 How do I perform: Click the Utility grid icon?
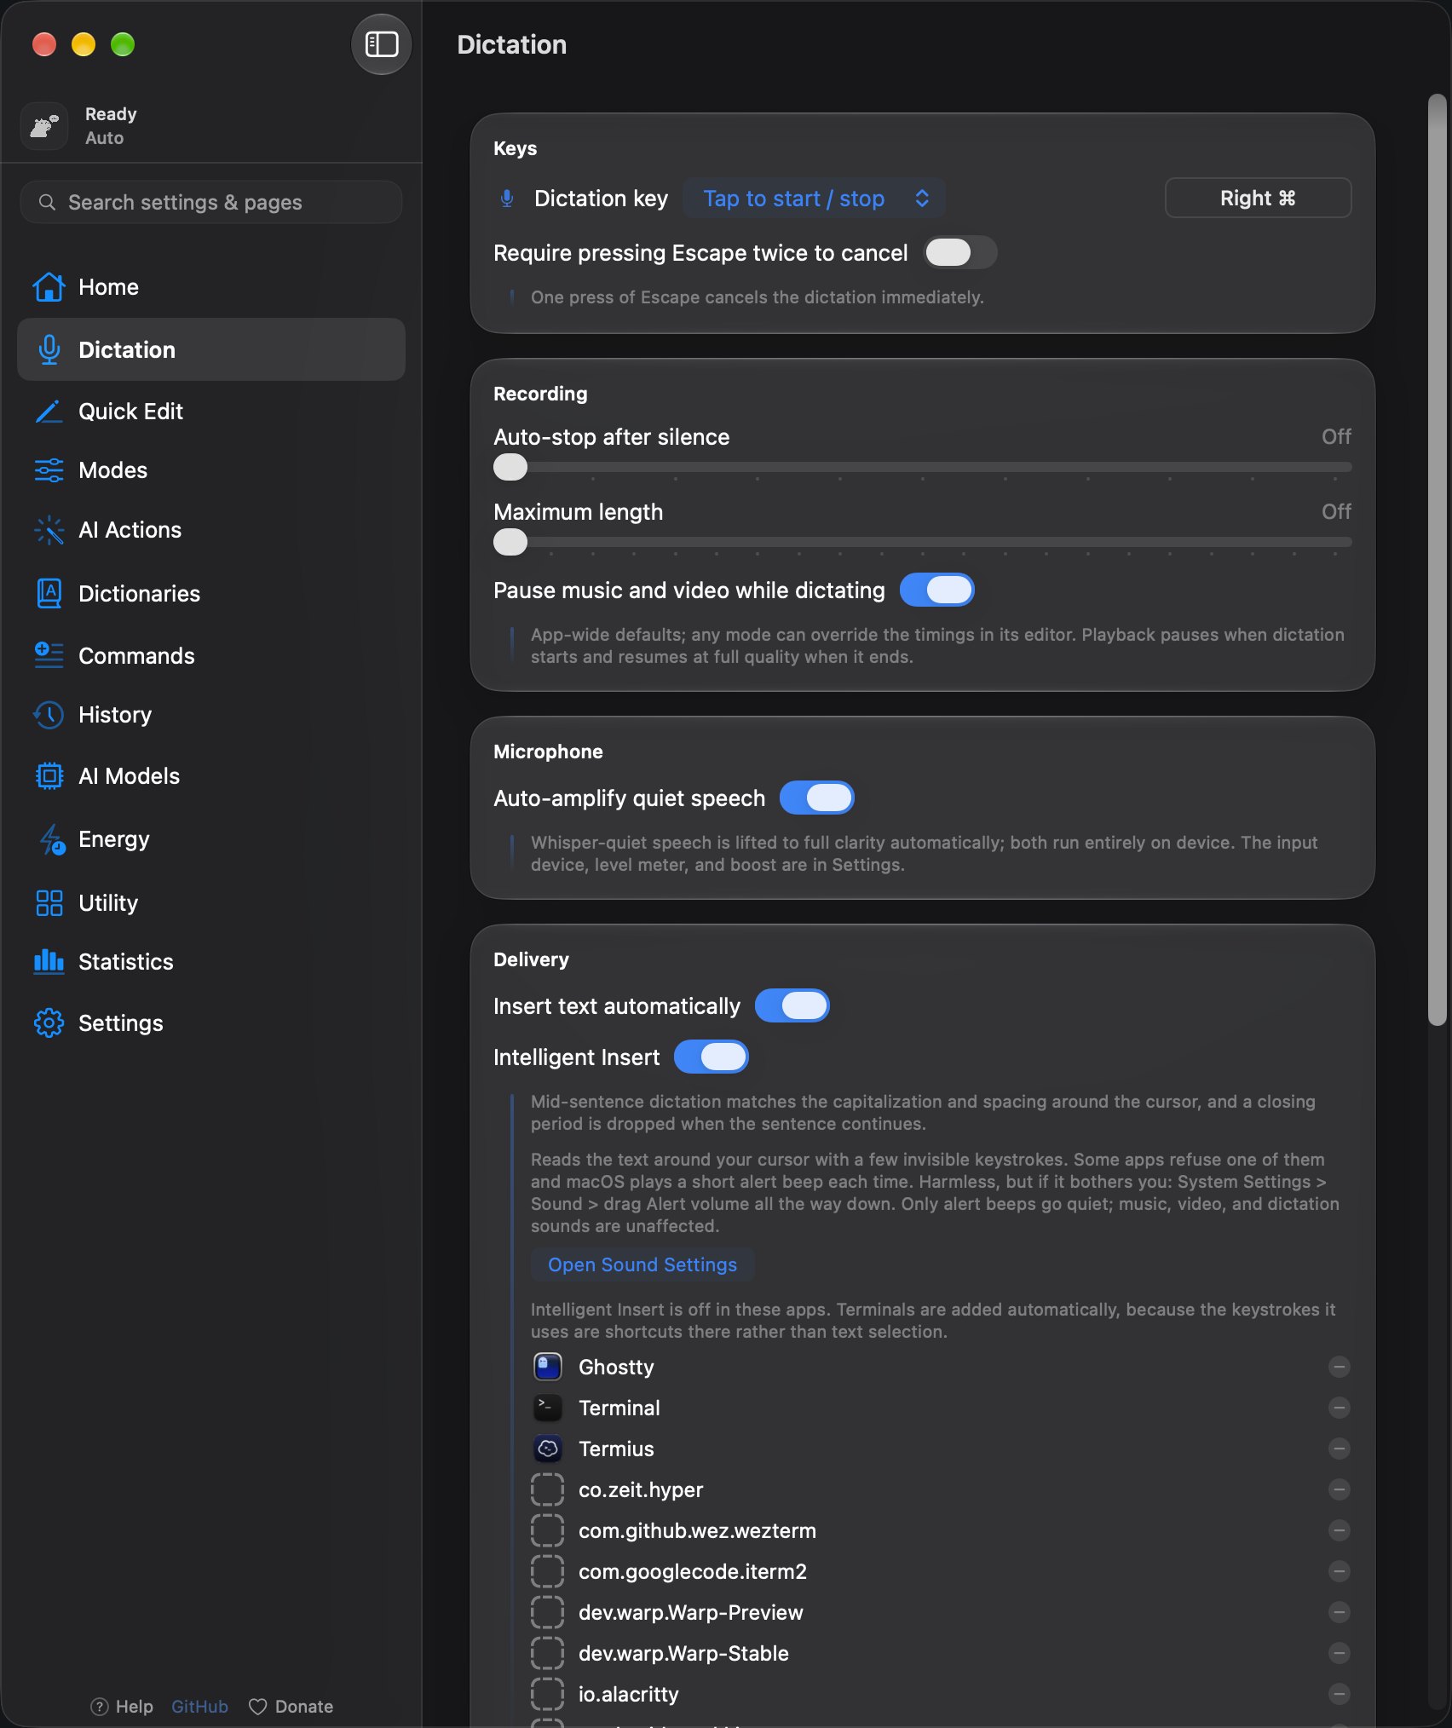click(x=49, y=903)
